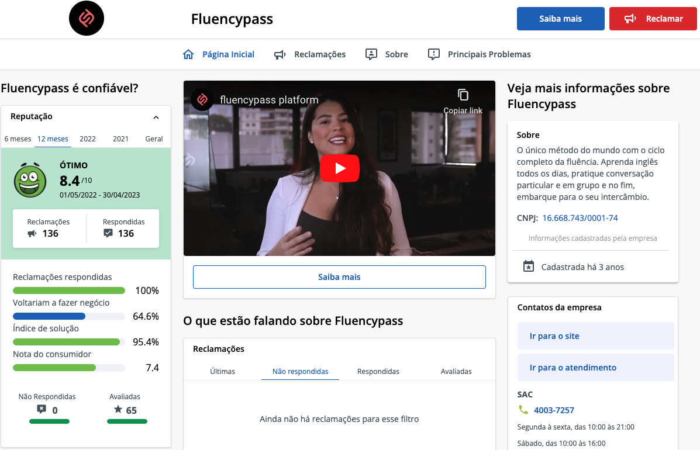Click the megaphone icon under Reclamações count
The width and height of the screenshot is (700, 450).
[32, 233]
